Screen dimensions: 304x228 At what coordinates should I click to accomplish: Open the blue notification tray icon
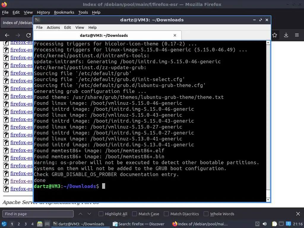288,224
